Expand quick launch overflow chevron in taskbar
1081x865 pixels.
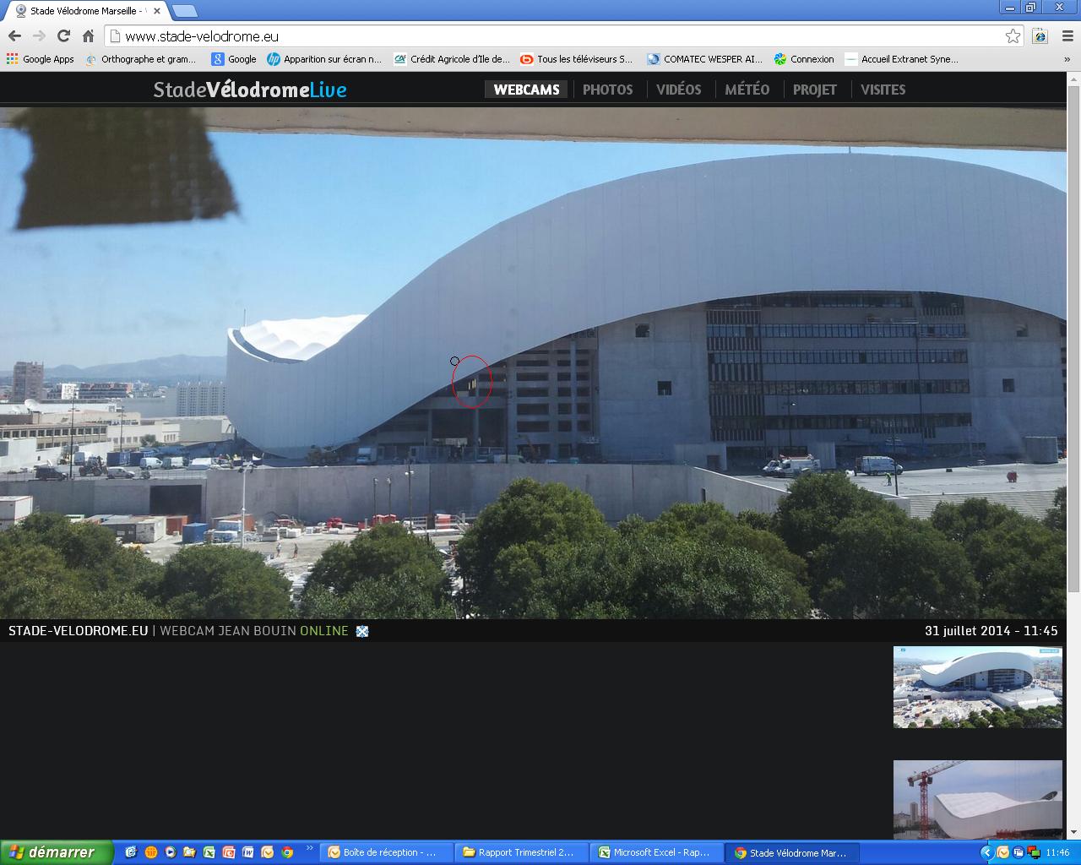(309, 849)
